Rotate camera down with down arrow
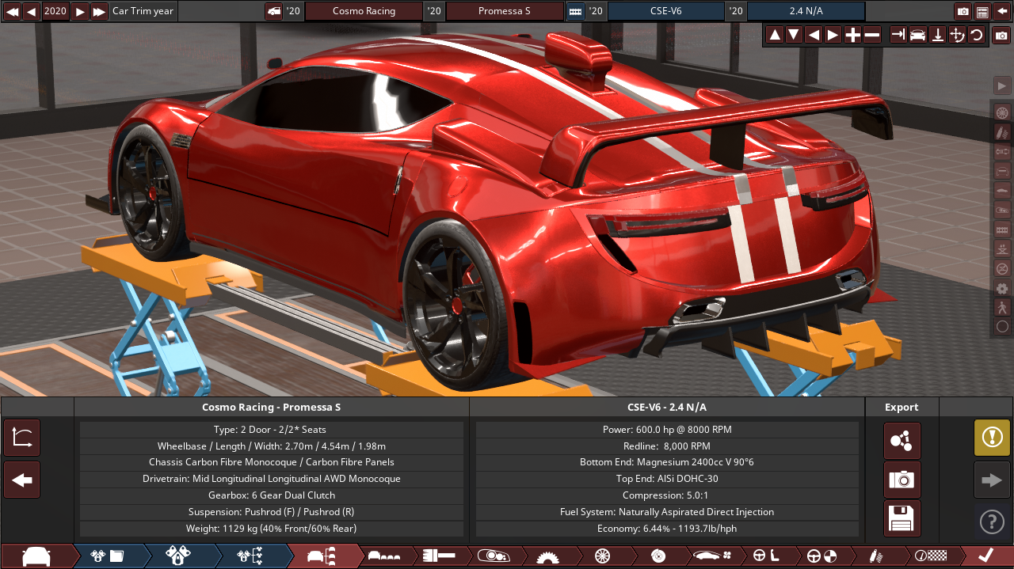Viewport: 1014px width, 569px height. click(x=794, y=35)
